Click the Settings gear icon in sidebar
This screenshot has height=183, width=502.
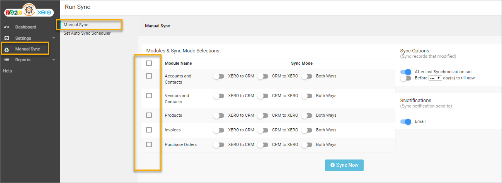[7, 38]
